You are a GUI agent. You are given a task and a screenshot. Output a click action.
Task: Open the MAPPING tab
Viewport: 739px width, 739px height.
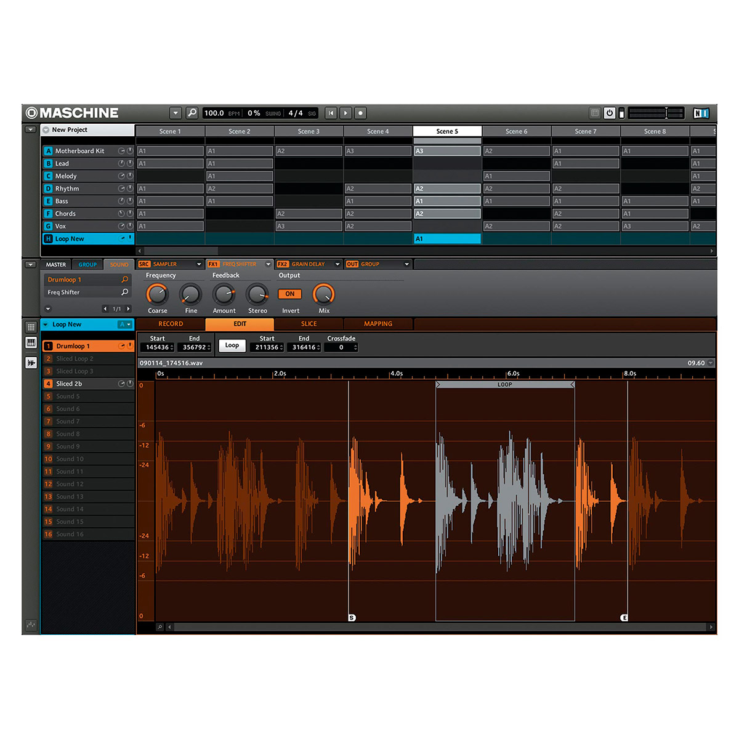tap(378, 324)
